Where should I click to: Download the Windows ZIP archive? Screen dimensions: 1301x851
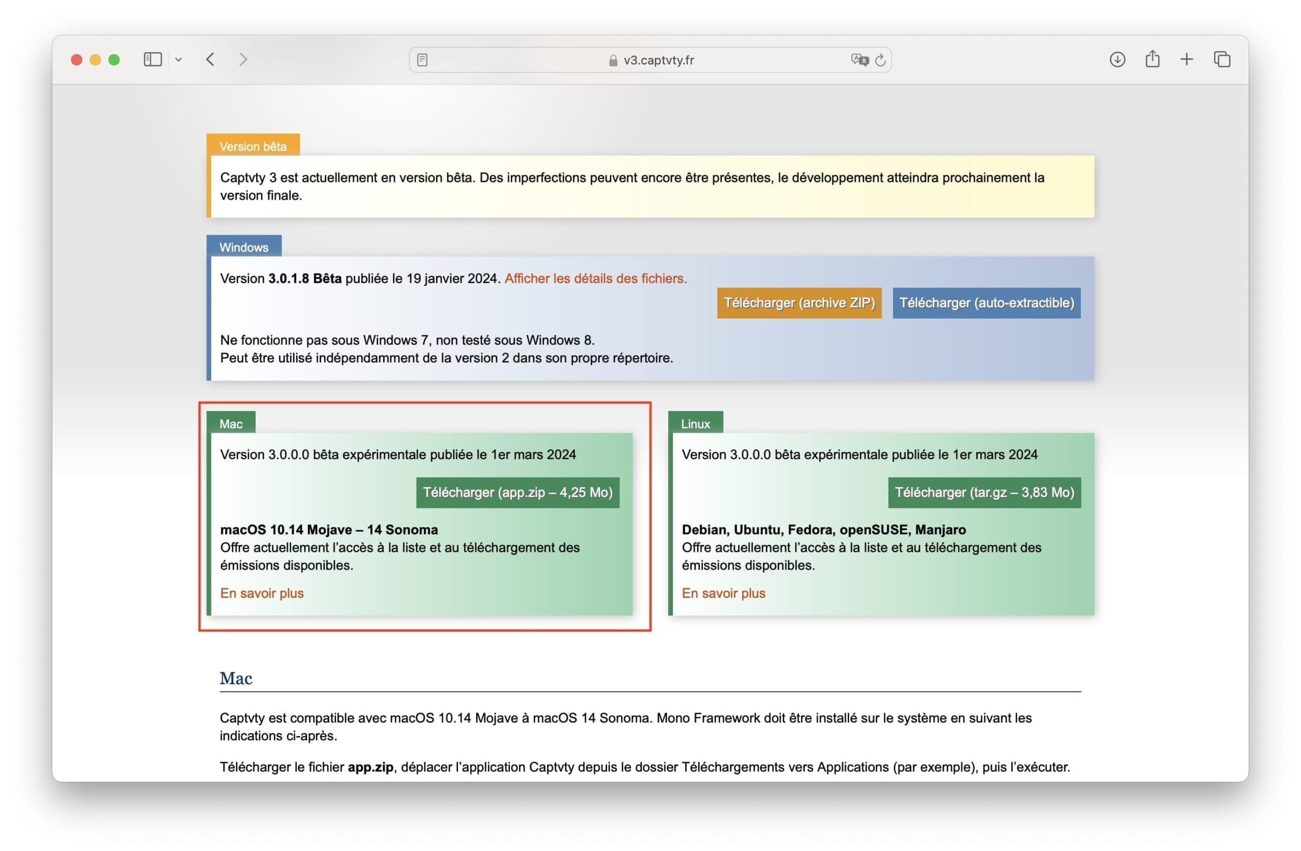pyautogui.click(x=798, y=303)
